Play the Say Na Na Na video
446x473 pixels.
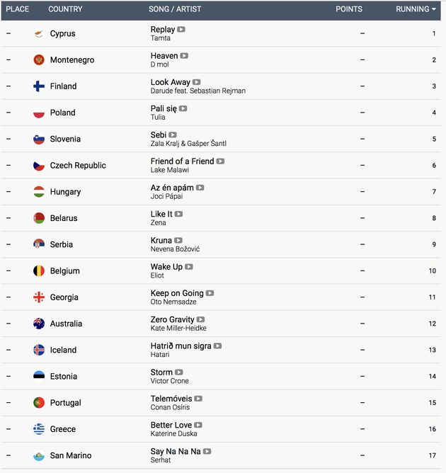pos(207,452)
